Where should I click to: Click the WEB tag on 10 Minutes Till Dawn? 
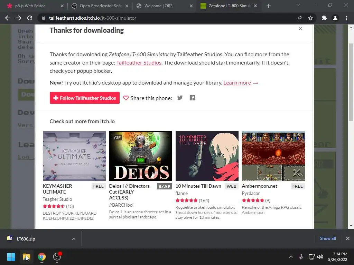pos(231,186)
